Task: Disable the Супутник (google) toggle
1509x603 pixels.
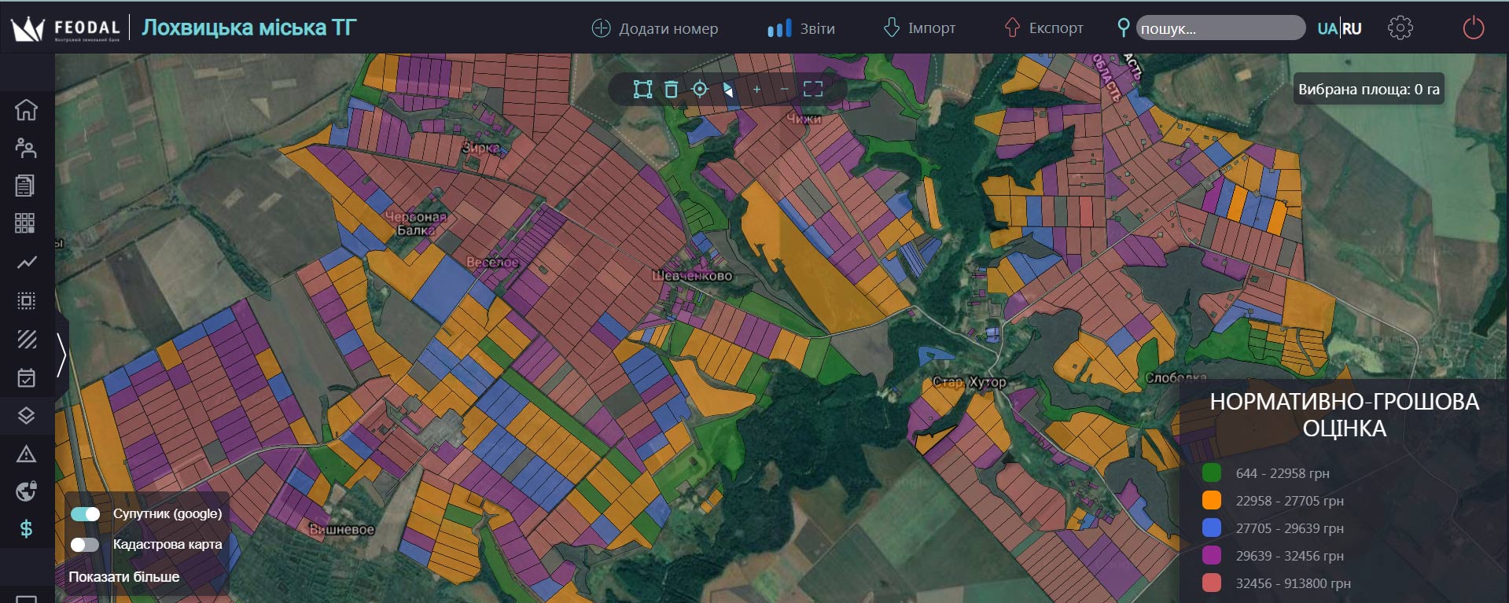Action: coord(86,514)
